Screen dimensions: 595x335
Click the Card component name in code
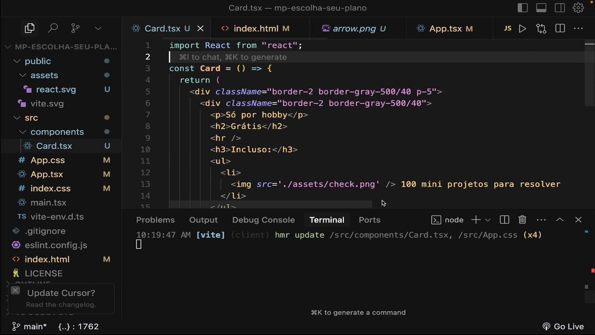[x=210, y=69]
